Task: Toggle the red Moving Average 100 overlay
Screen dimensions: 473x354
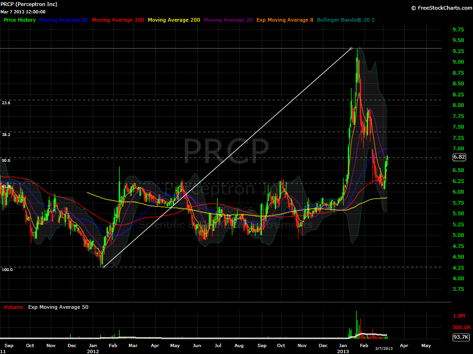Action: [x=117, y=20]
